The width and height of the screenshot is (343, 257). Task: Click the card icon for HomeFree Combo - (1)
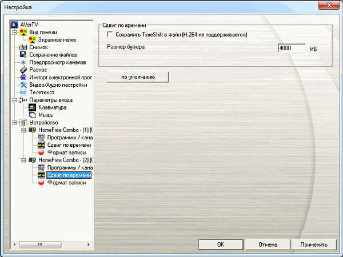pos(32,130)
